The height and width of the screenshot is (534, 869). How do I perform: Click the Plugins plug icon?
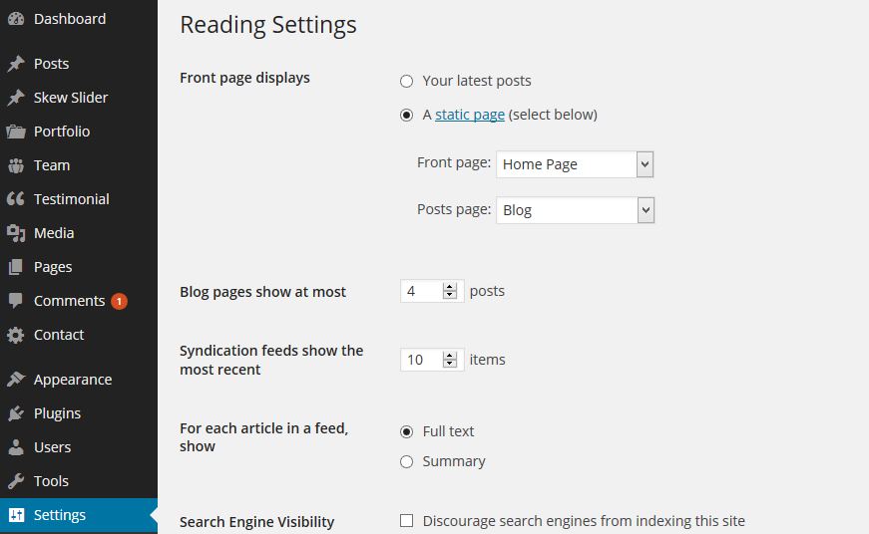pyautogui.click(x=16, y=413)
